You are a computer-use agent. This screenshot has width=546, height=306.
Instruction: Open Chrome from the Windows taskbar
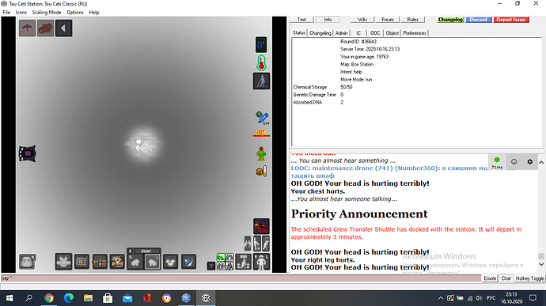tap(49, 298)
